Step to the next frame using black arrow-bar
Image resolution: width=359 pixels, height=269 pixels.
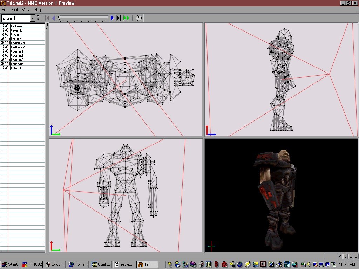[x=118, y=18]
